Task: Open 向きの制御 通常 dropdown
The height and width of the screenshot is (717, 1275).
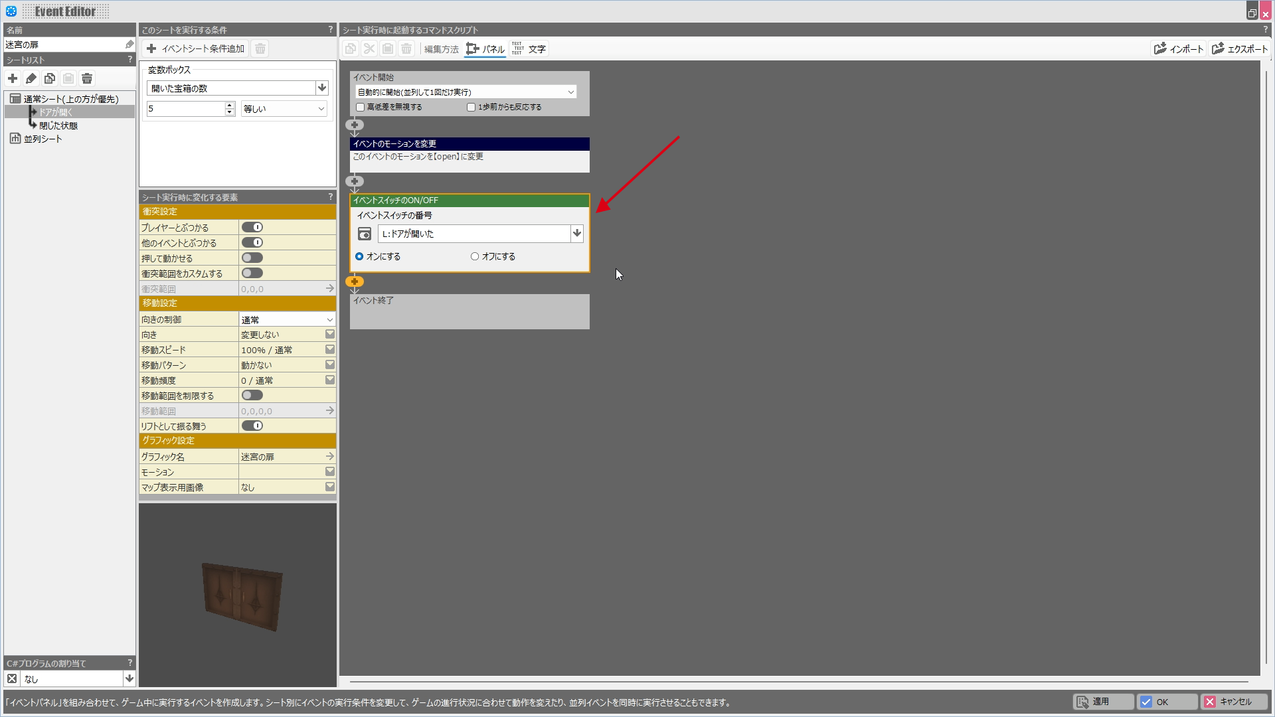Action: point(287,319)
